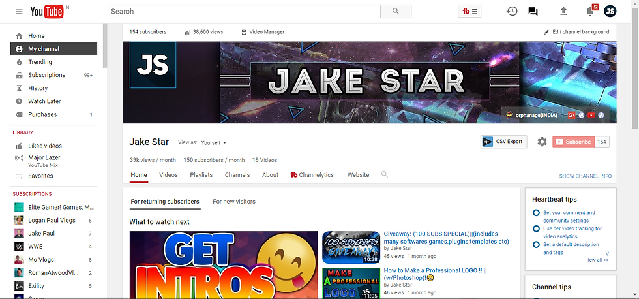This screenshot has height=299, width=639.
Task: Open the watch history clock icon
Action: point(512,11)
